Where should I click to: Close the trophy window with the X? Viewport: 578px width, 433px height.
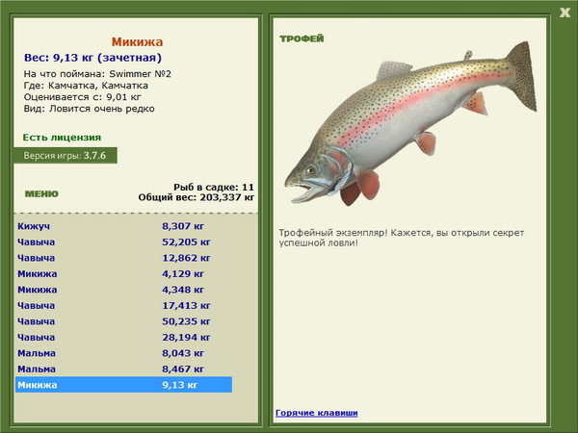point(565,12)
